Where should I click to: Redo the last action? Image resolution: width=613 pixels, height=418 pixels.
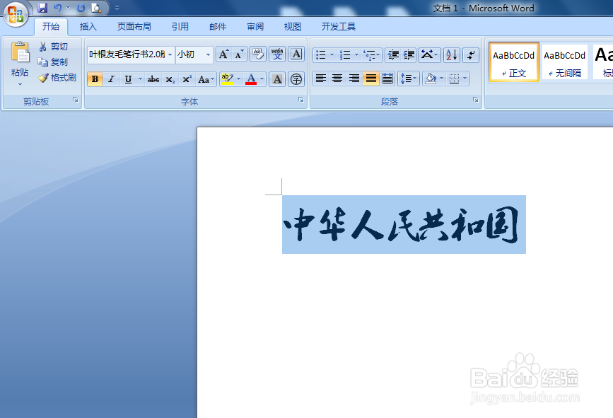(81, 8)
